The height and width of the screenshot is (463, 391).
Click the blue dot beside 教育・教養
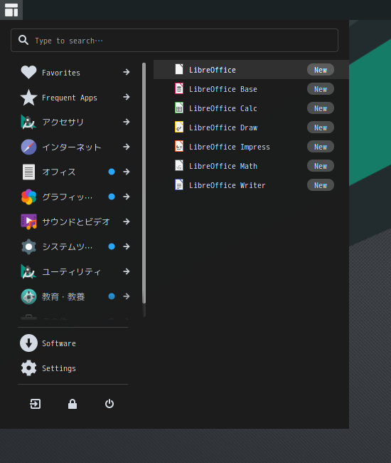[x=112, y=296]
